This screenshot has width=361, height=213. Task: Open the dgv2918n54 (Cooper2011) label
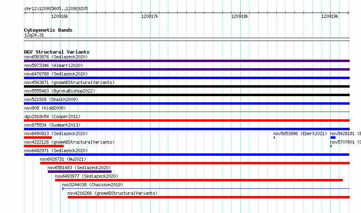pos(52,116)
